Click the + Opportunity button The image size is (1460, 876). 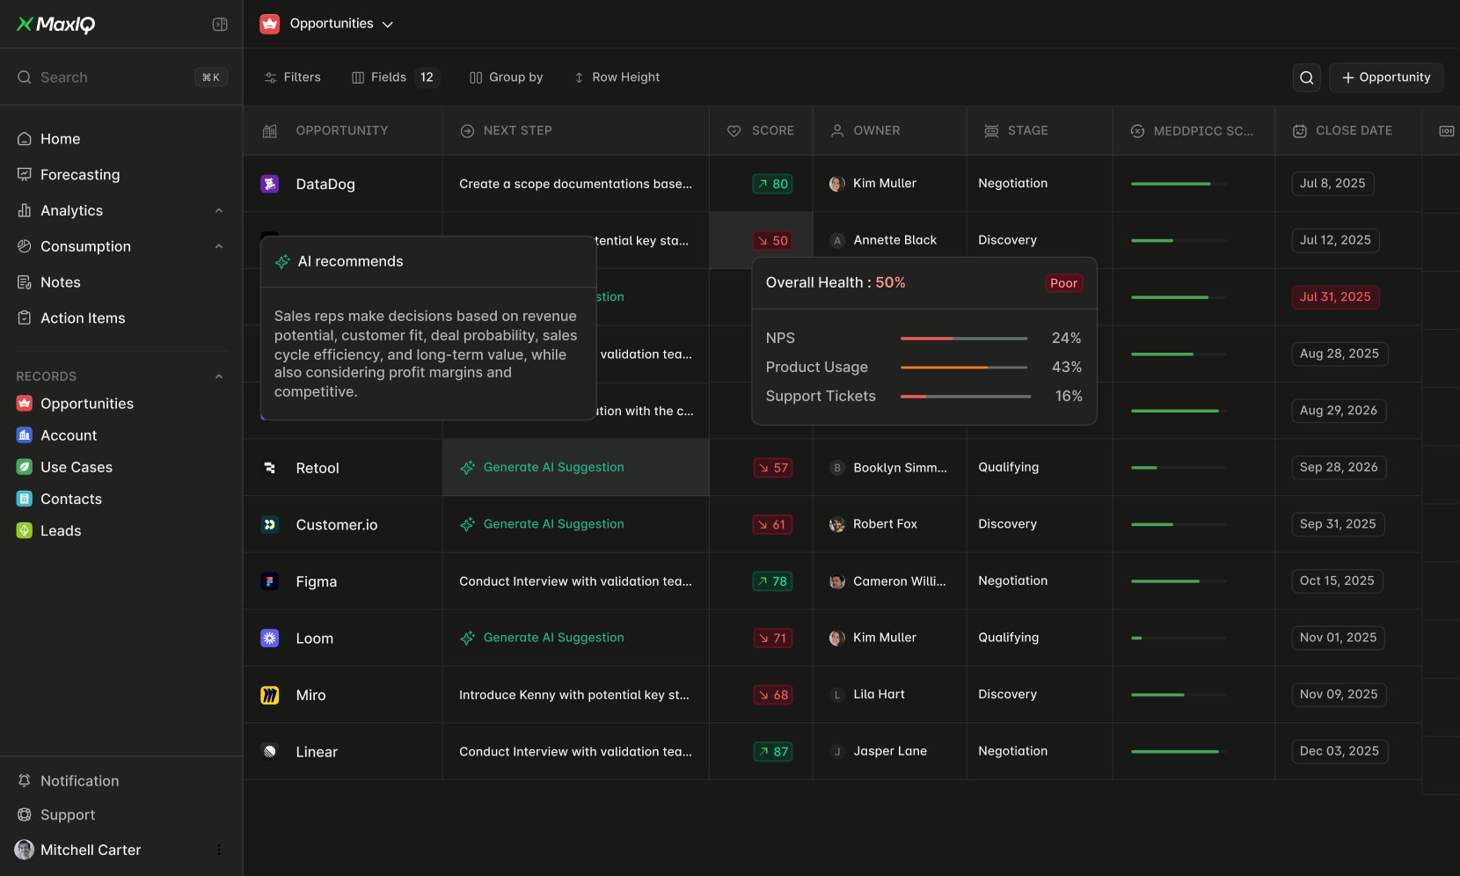pos(1385,77)
